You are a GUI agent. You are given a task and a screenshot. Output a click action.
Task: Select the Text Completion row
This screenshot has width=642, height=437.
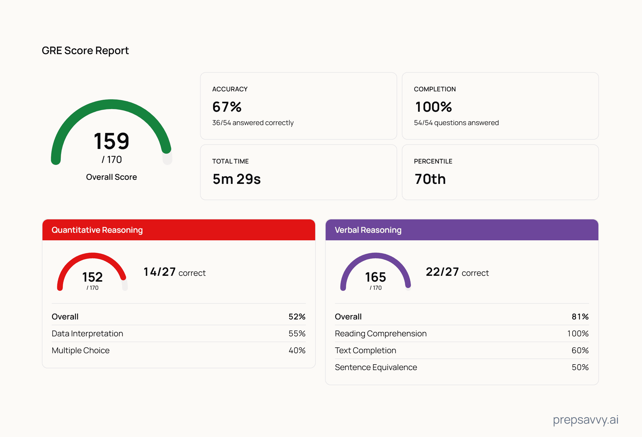pos(462,350)
